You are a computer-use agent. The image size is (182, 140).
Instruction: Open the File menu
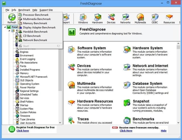[x=7, y=10]
